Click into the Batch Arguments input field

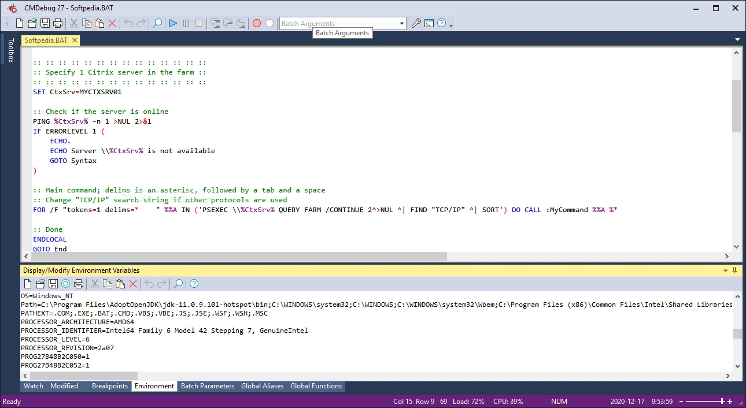tap(339, 24)
